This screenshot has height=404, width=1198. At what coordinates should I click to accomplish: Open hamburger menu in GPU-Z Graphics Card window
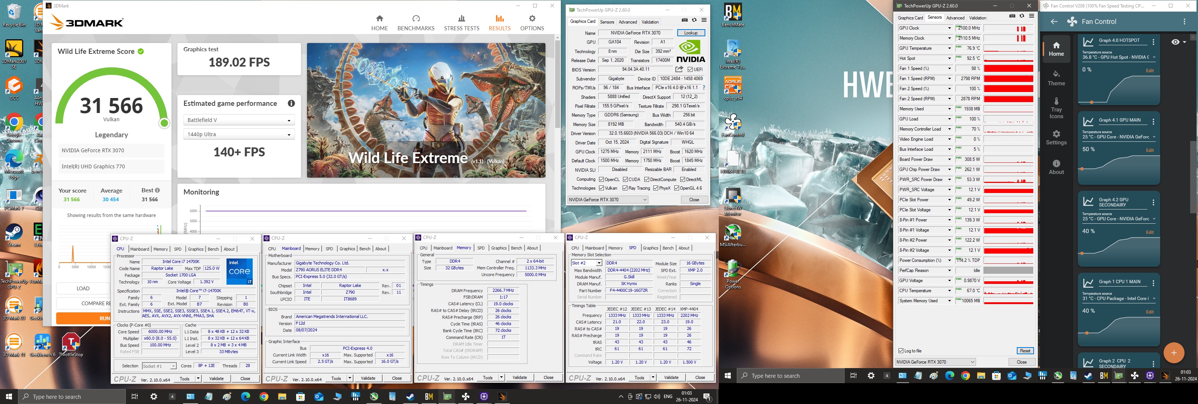704,20
